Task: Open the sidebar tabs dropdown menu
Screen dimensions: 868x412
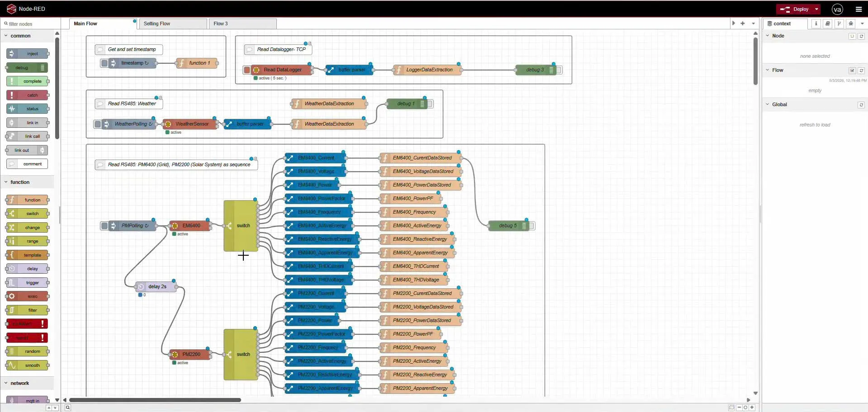Action: click(x=862, y=23)
